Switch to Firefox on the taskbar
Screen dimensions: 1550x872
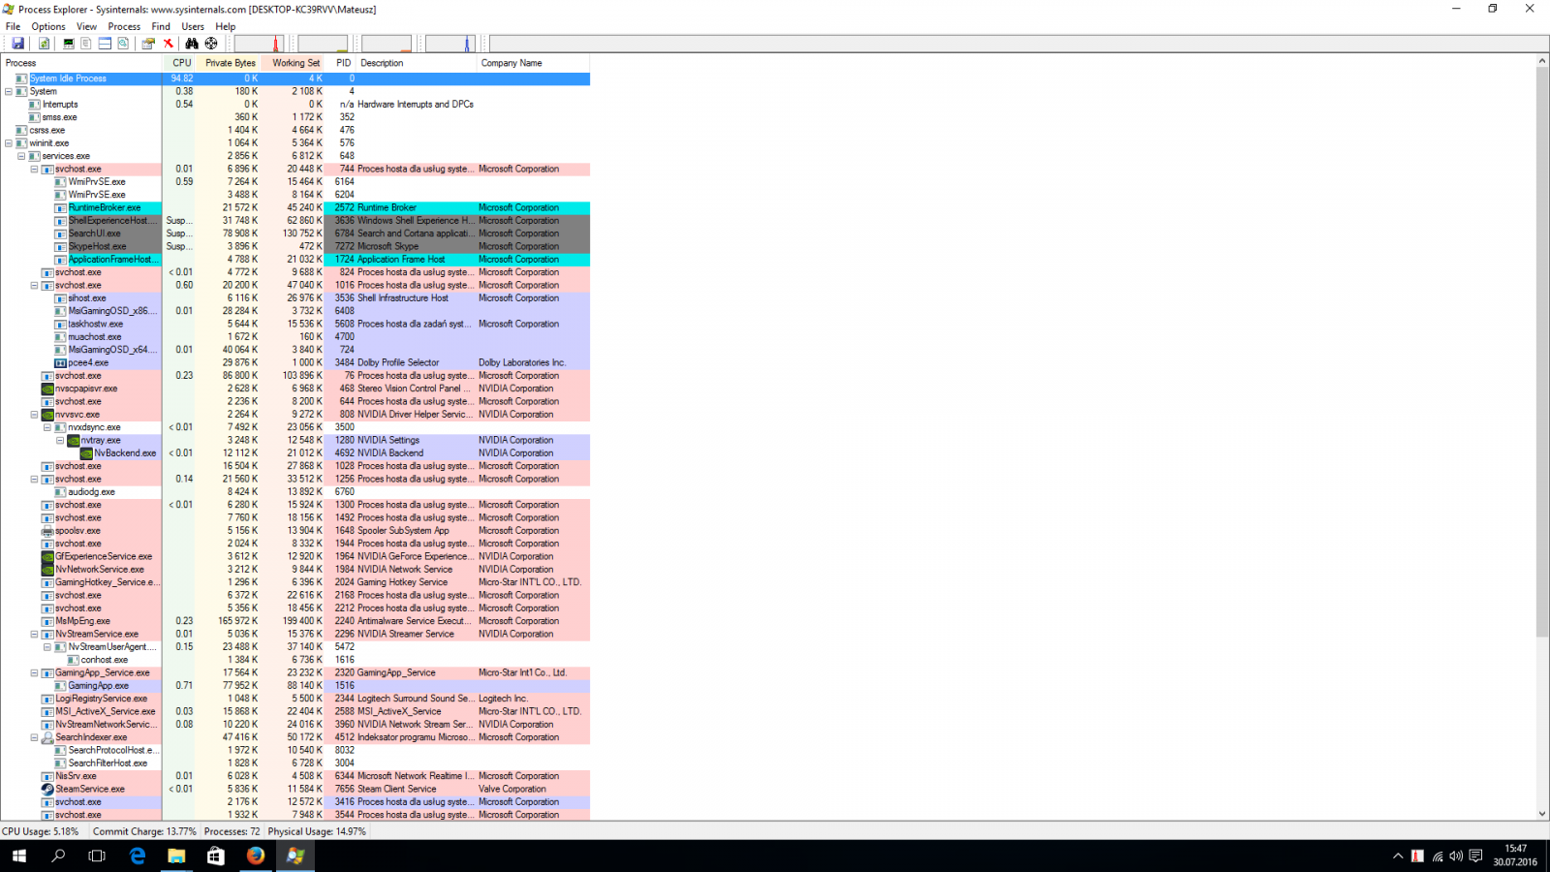point(256,856)
